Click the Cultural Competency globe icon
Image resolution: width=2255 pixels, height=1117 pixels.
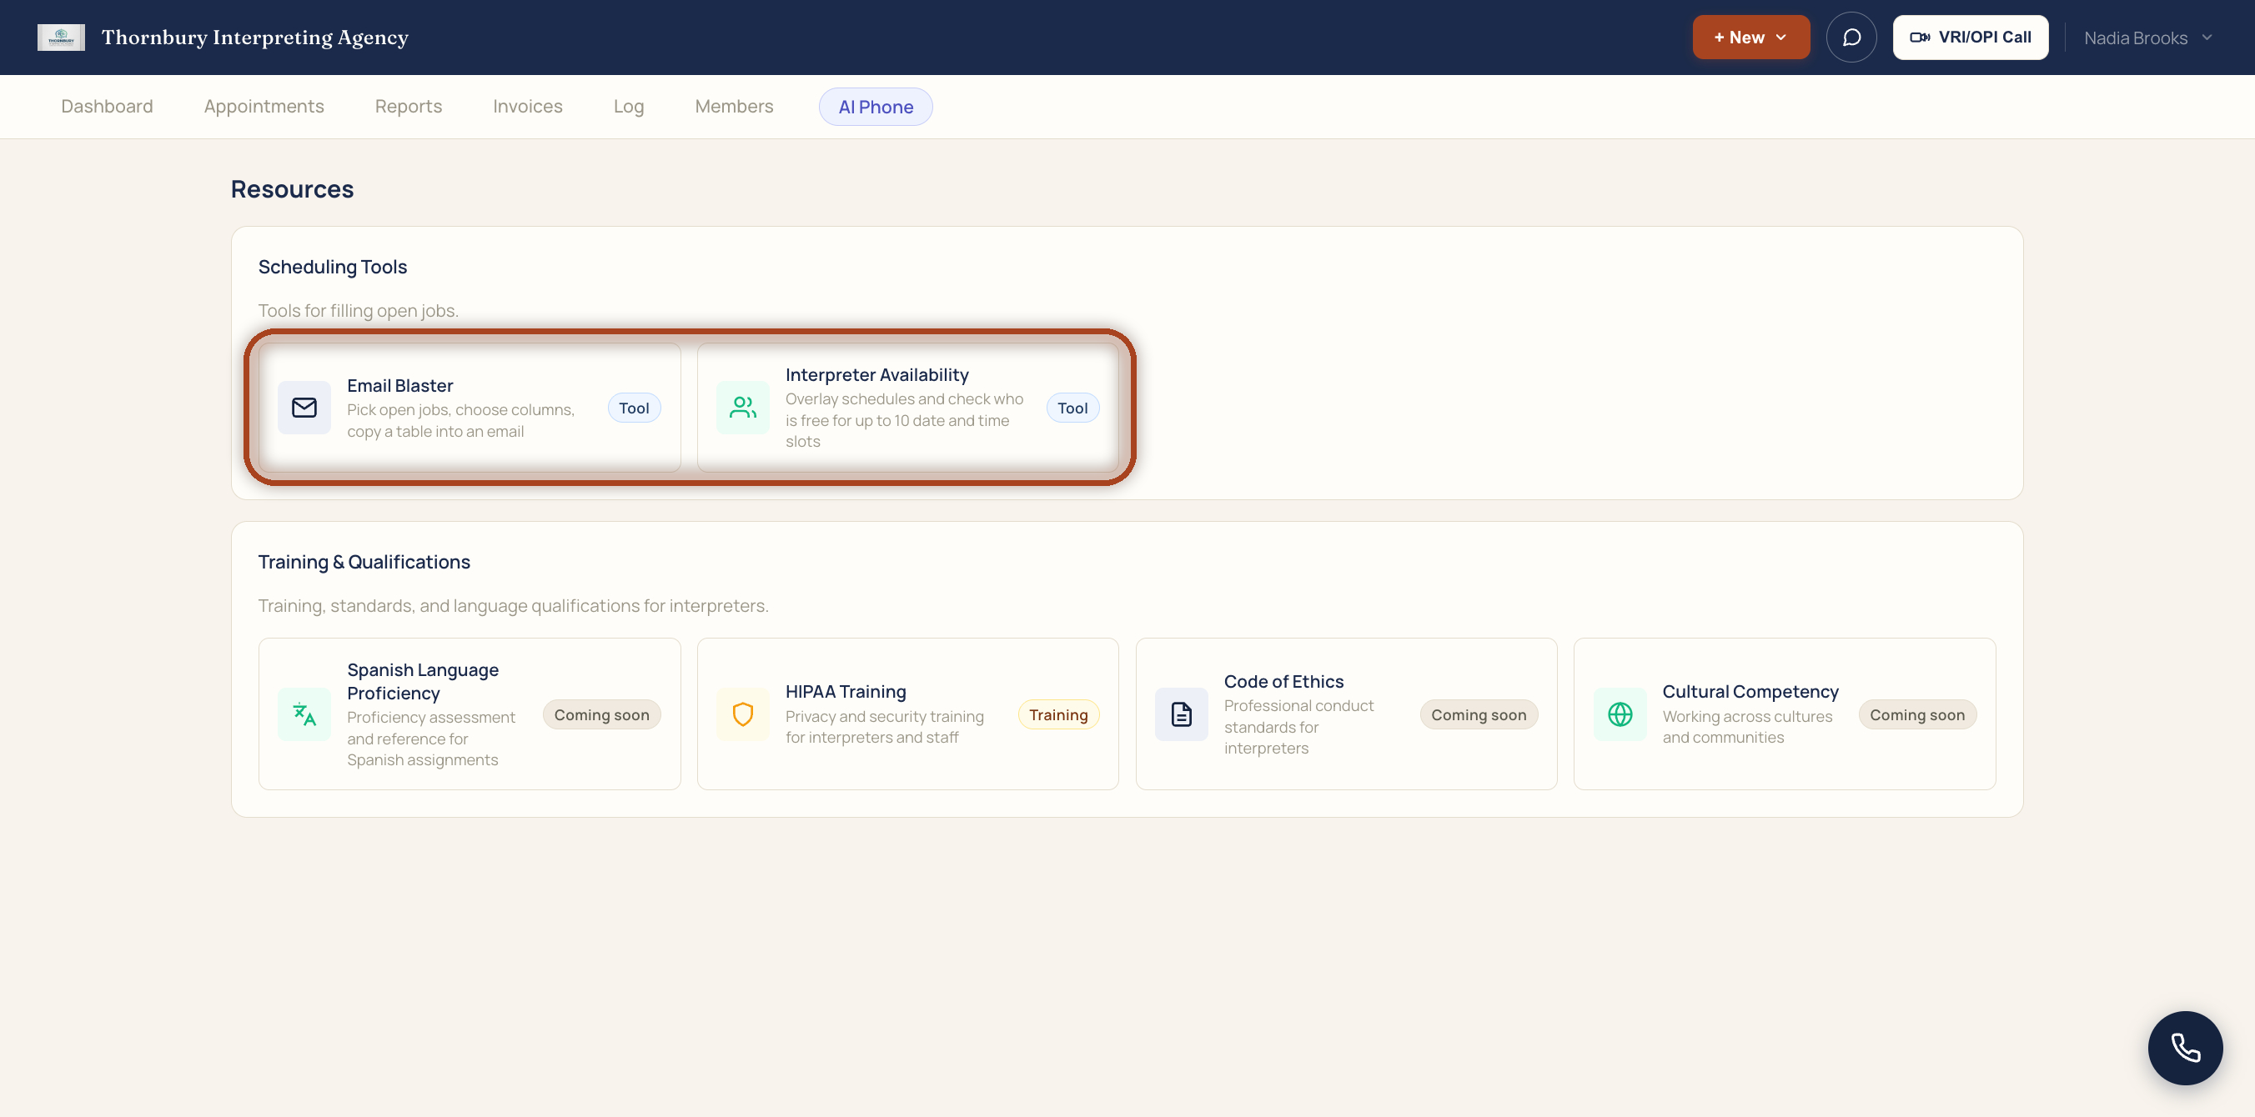(x=1620, y=714)
